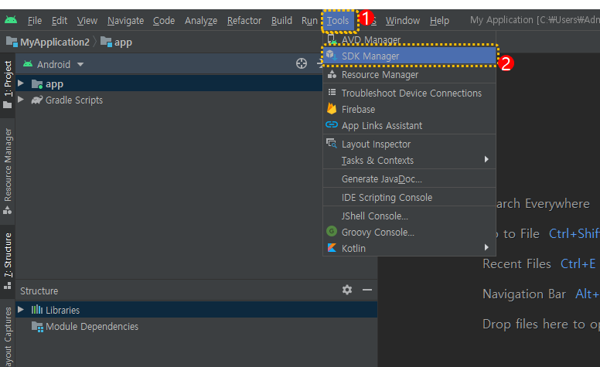Click the app breadcrumb in navigation bar
Screen dimensions: 600x367
pyautogui.click(x=116, y=42)
